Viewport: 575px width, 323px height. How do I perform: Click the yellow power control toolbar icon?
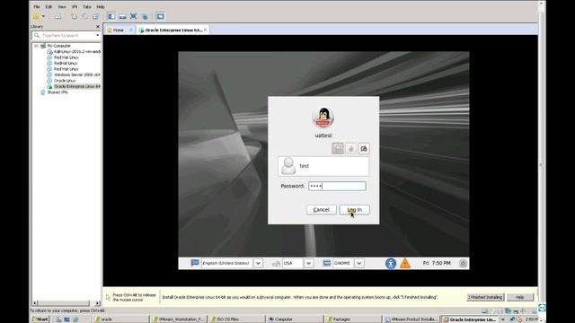pyautogui.click(x=36, y=16)
